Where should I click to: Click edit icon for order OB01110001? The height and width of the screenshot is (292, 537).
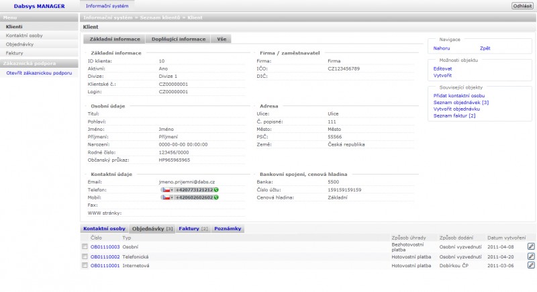[x=530, y=266]
